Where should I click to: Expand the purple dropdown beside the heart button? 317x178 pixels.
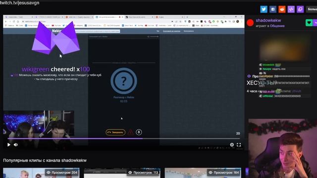(315, 23)
